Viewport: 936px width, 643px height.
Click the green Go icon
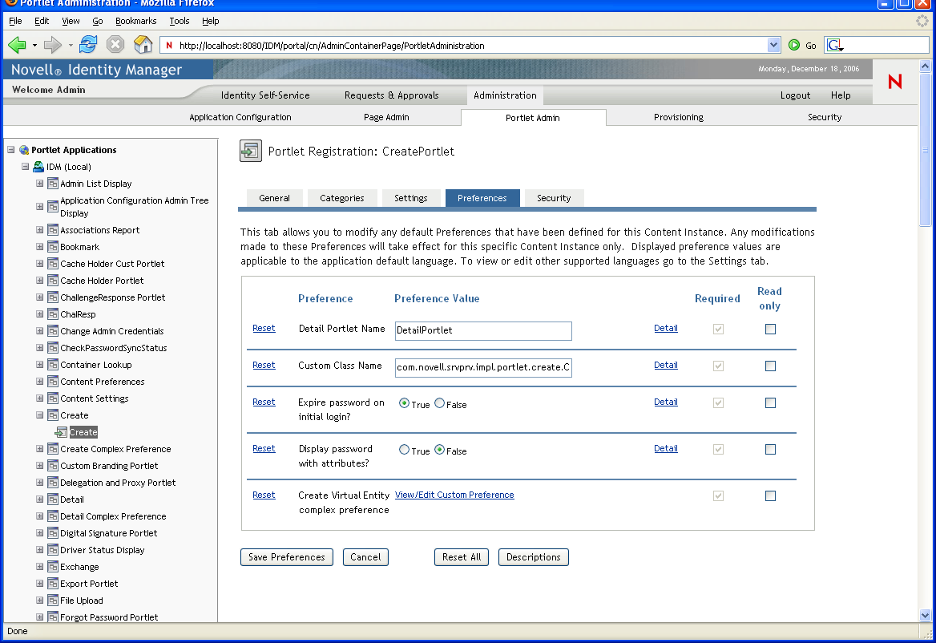(794, 45)
